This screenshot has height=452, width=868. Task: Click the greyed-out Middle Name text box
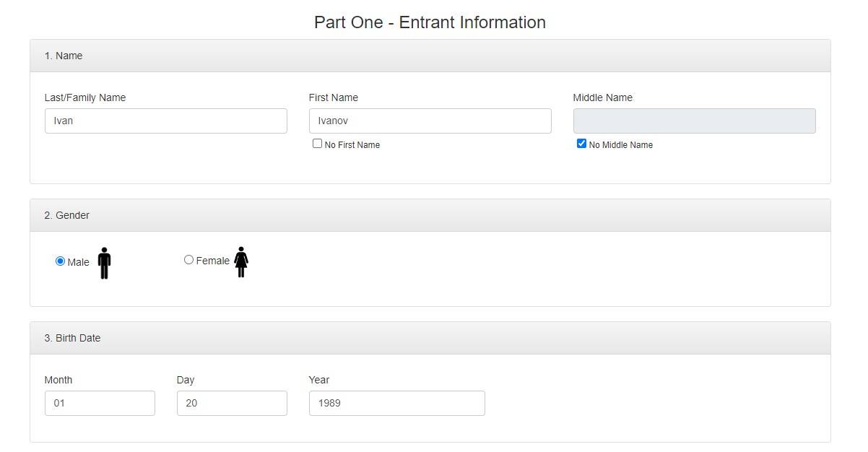coord(694,121)
